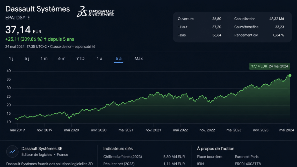This screenshot has width=297, height=167.
Task: Show the Max range tab
Action: (139, 59)
